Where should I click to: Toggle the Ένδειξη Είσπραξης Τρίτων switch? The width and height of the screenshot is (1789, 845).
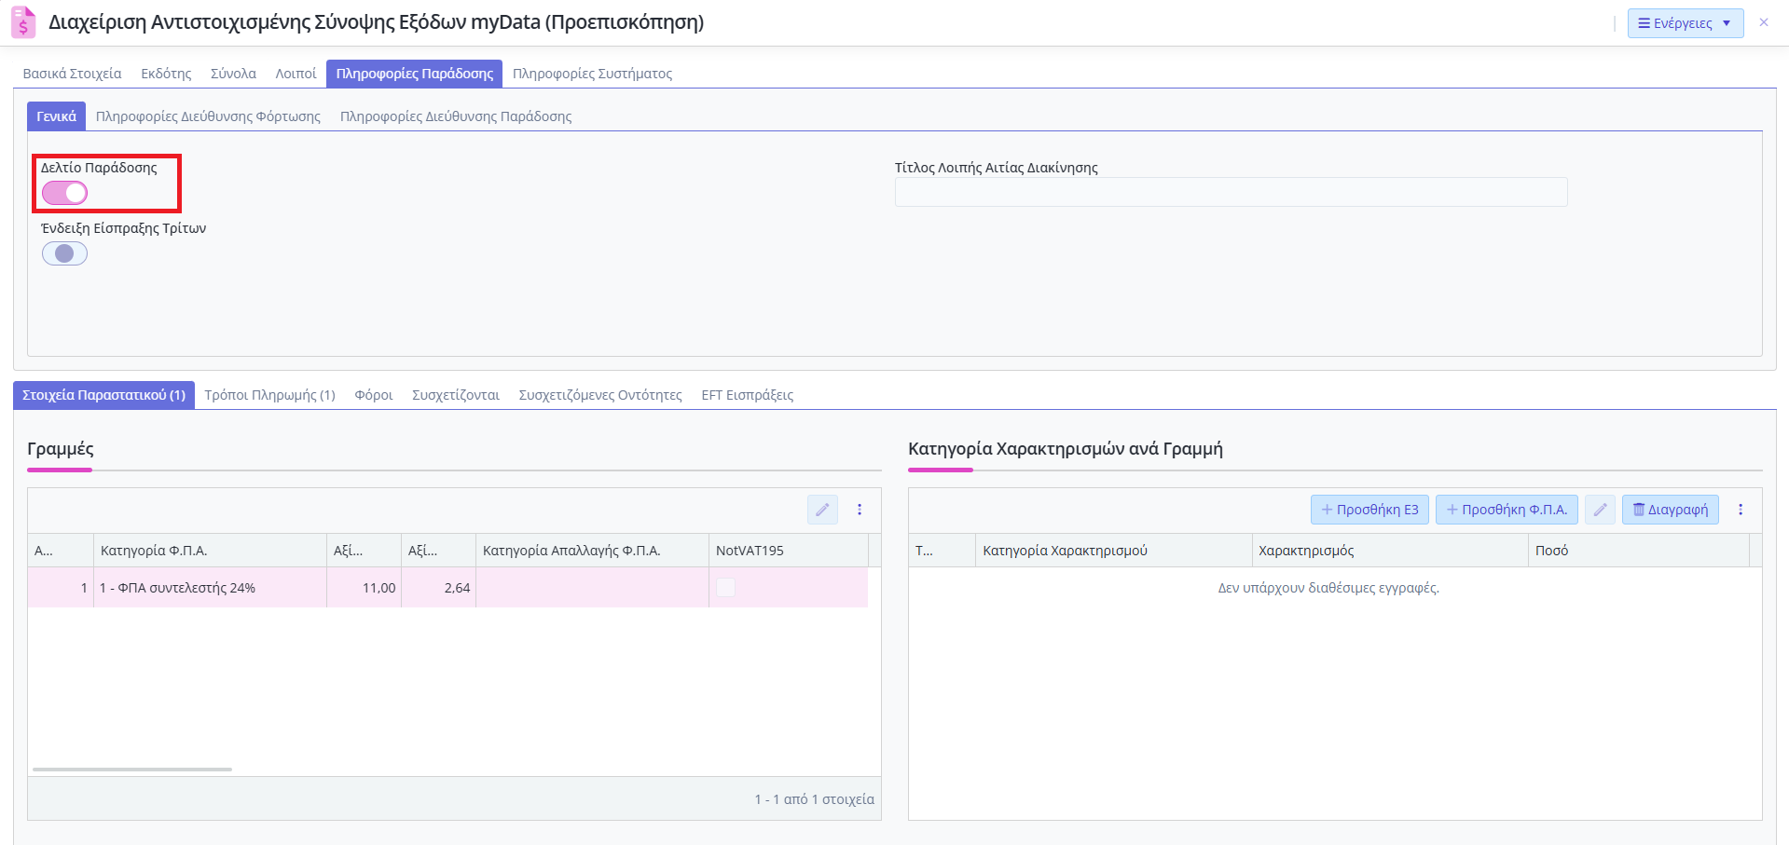64,253
